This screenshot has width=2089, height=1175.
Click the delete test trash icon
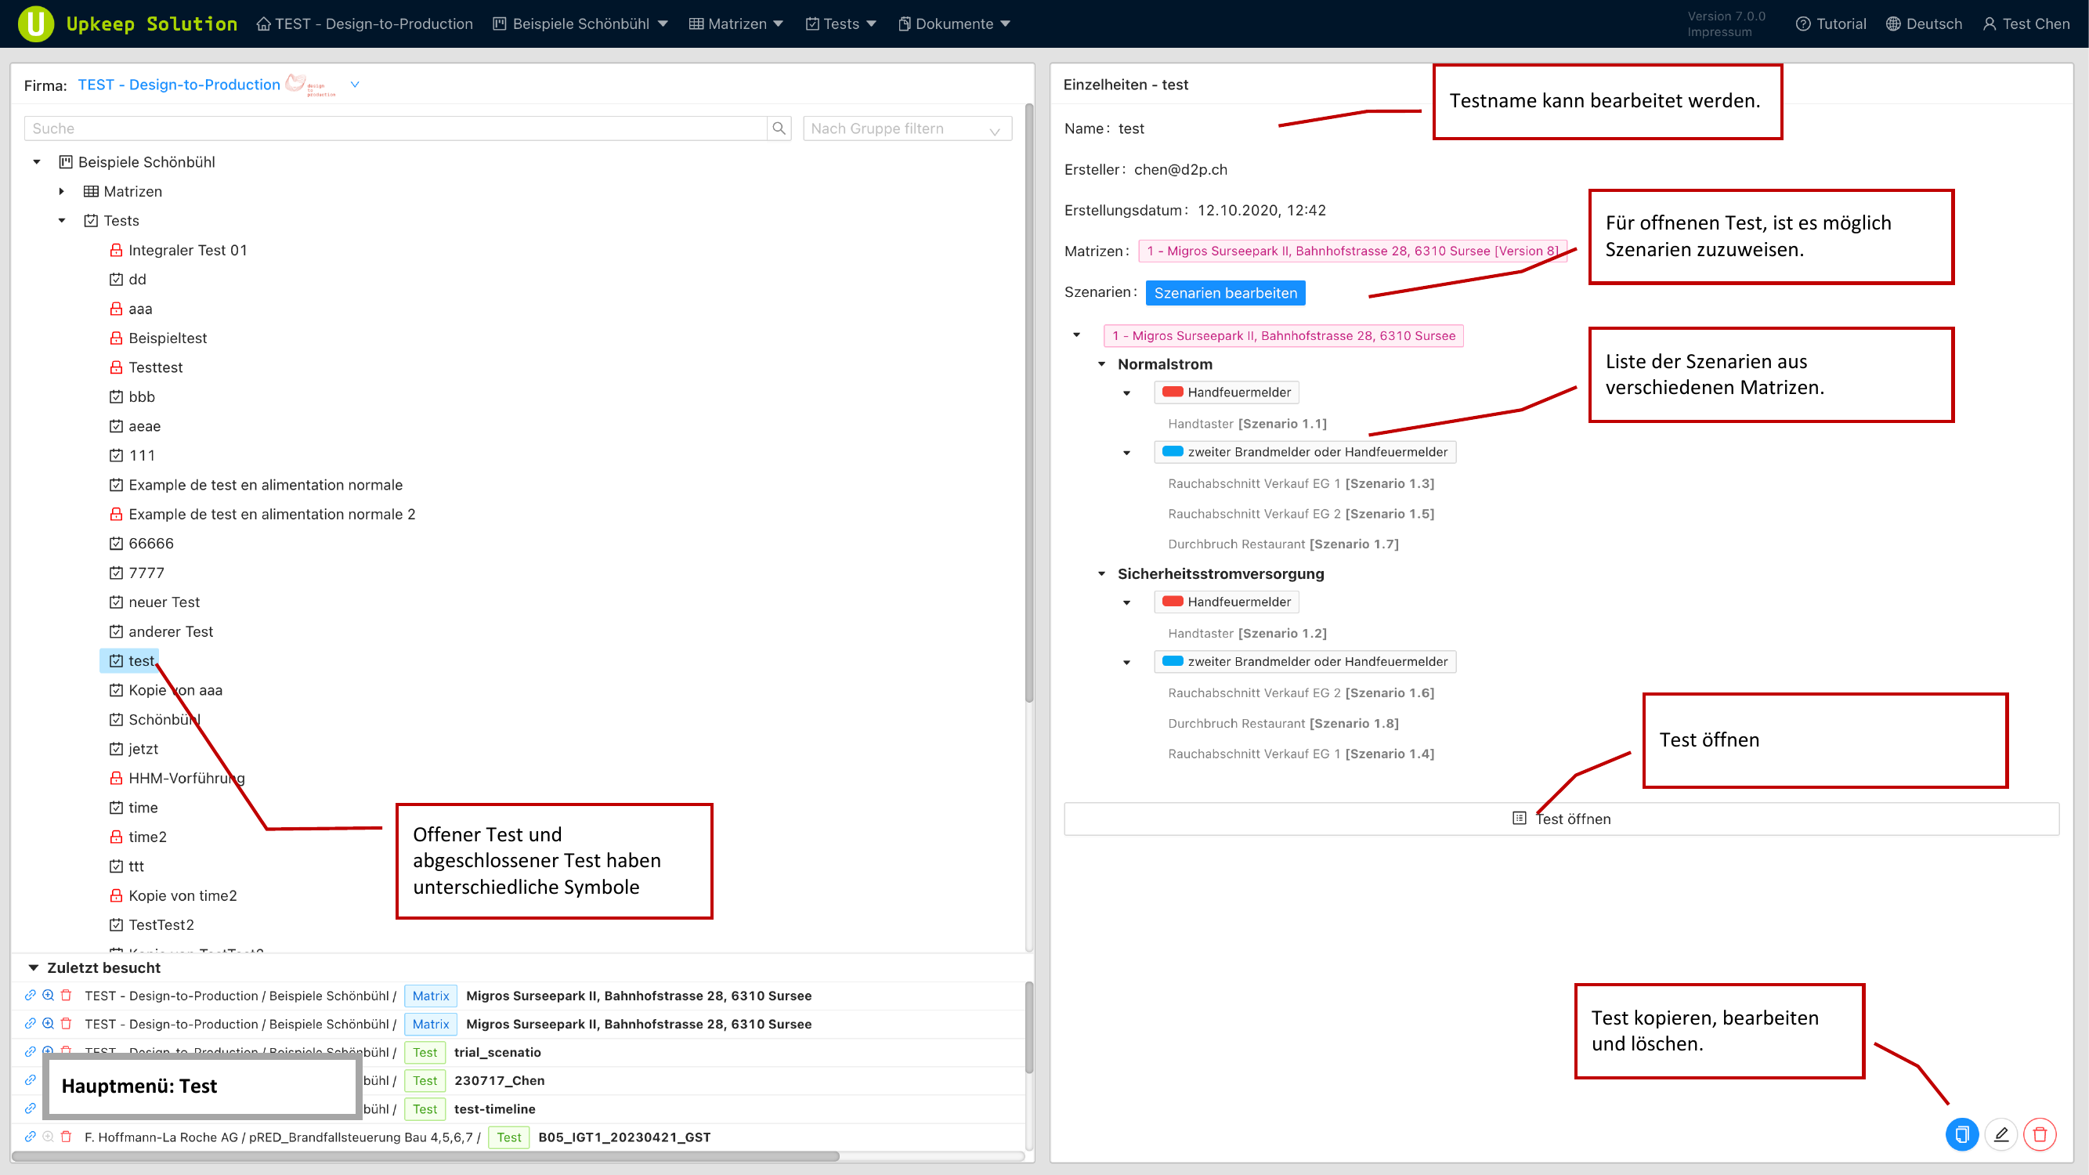point(2040,1133)
